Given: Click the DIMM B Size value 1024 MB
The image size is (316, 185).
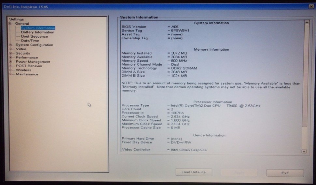Looking at the screenshot, I should coord(179,76).
